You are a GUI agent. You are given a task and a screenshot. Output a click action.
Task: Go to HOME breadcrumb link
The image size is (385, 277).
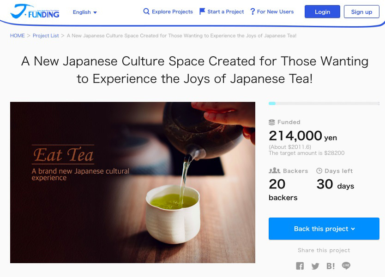(18, 35)
